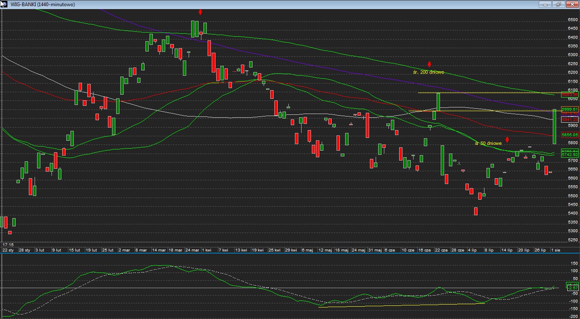
Task: Click the 5941.23 white price label
Action: (x=570, y=119)
